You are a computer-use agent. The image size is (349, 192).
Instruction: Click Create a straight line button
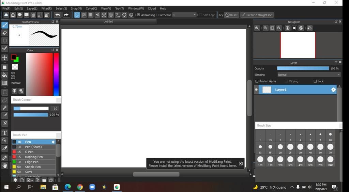point(257,15)
